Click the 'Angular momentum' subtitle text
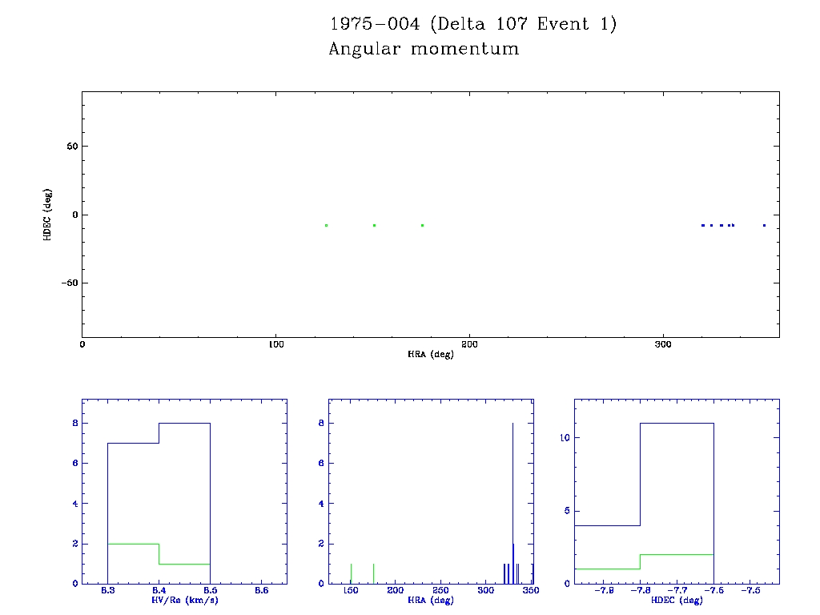 [x=424, y=49]
